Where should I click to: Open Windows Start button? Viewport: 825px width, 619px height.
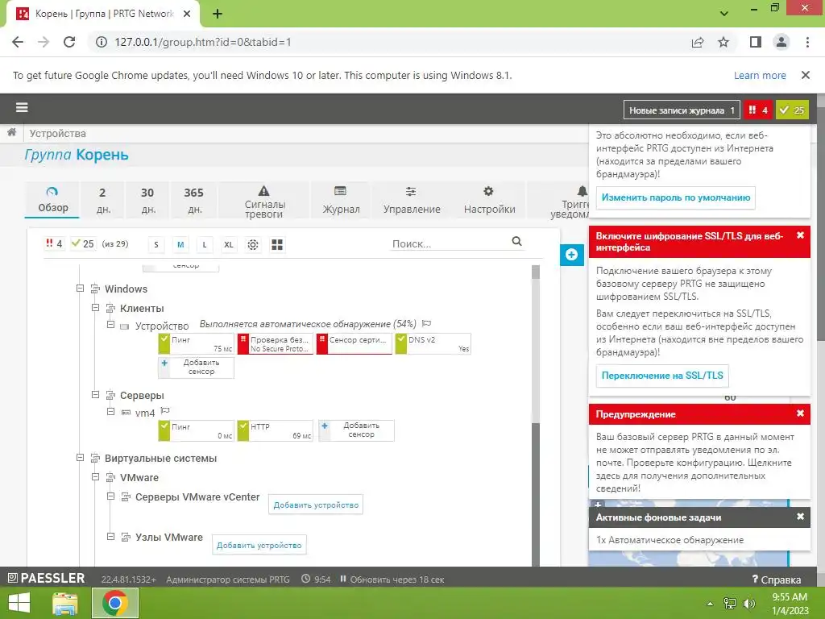point(19,603)
